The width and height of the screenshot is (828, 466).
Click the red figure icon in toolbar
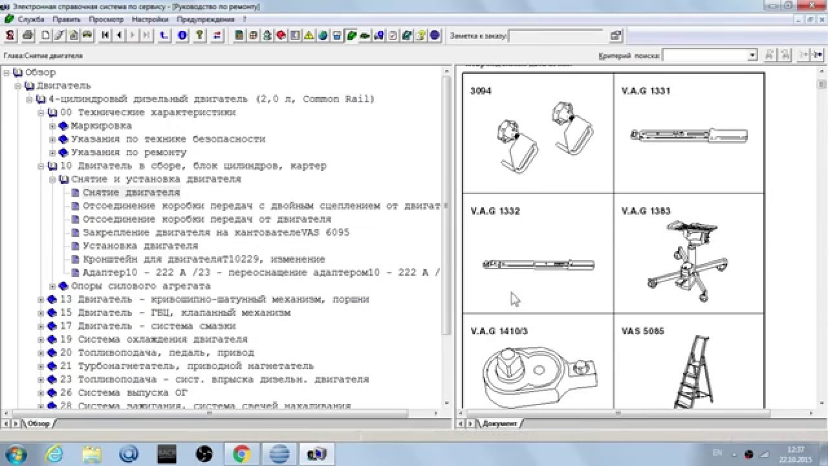[10, 35]
